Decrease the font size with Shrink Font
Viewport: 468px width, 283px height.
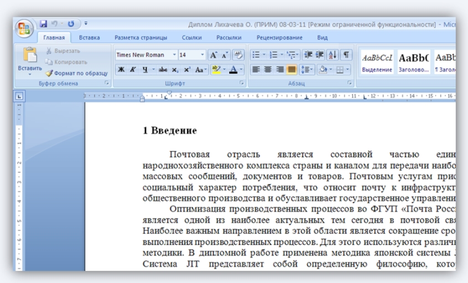click(x=225, y=55)
